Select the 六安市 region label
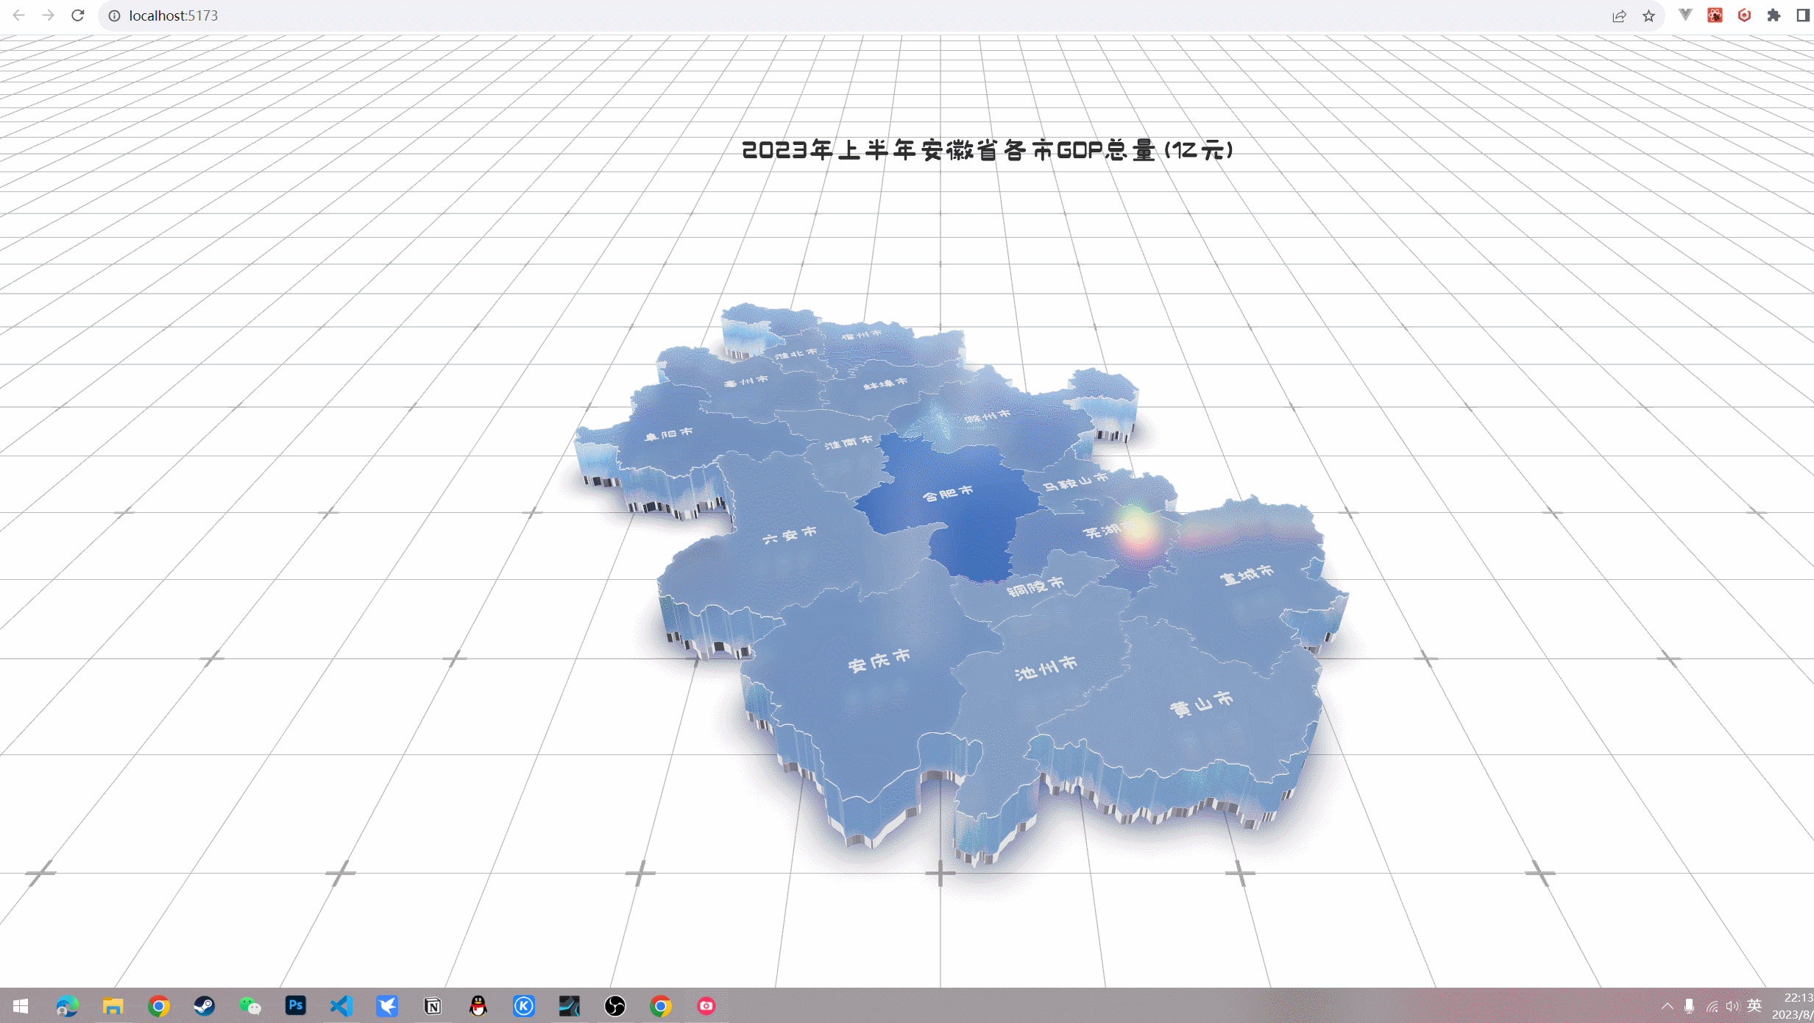1814x1023 pixels. pos(790,535)
